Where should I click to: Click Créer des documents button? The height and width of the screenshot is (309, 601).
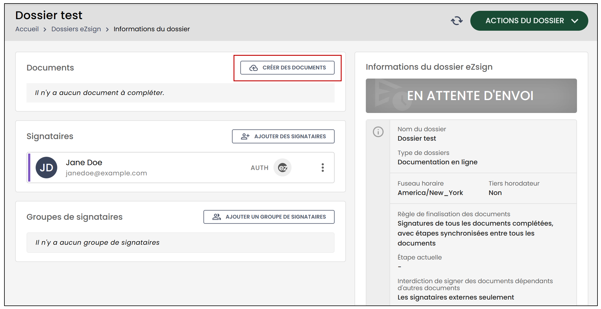coord(287,68)
